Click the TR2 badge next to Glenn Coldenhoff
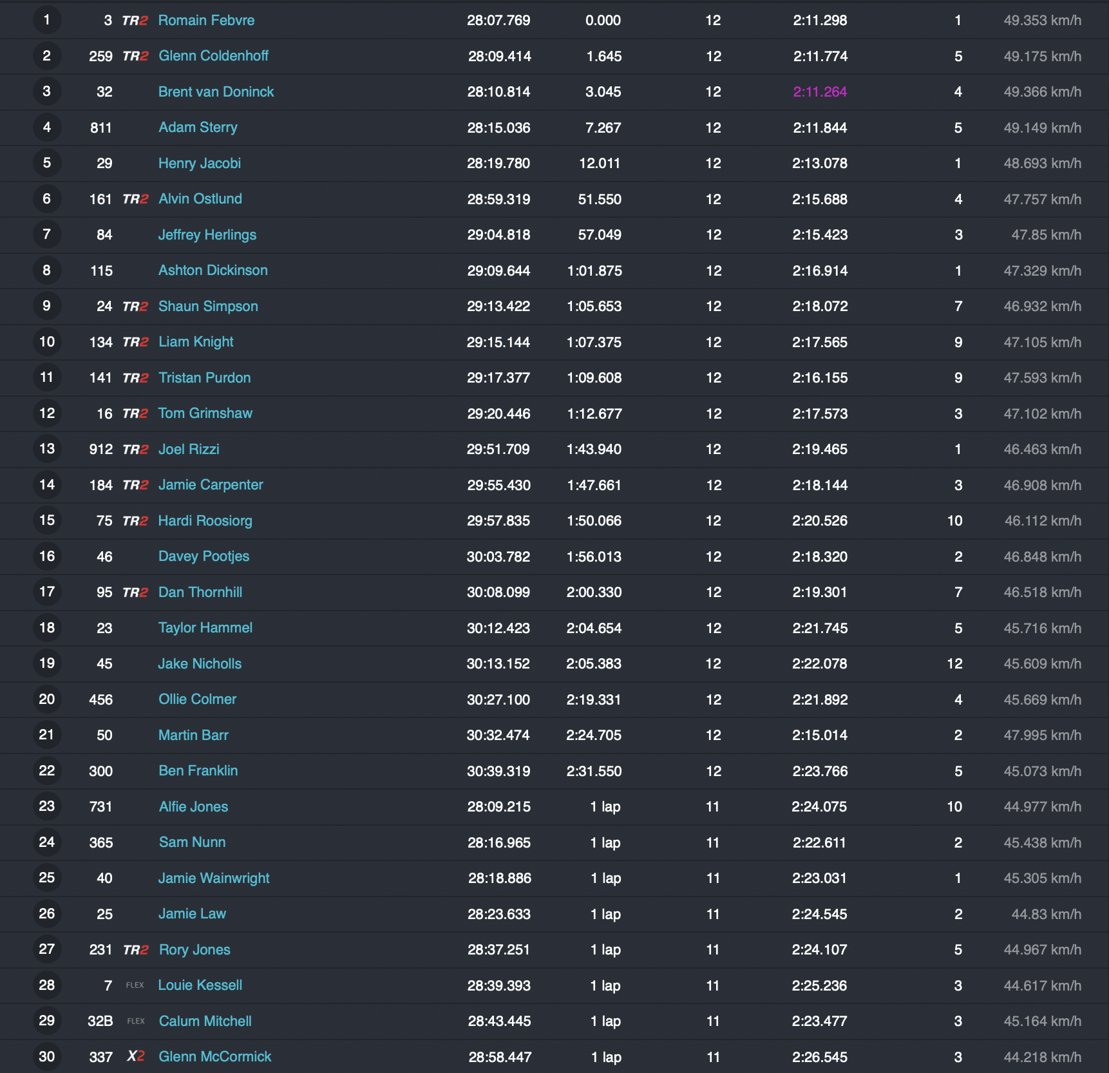 tap(135, 56)
